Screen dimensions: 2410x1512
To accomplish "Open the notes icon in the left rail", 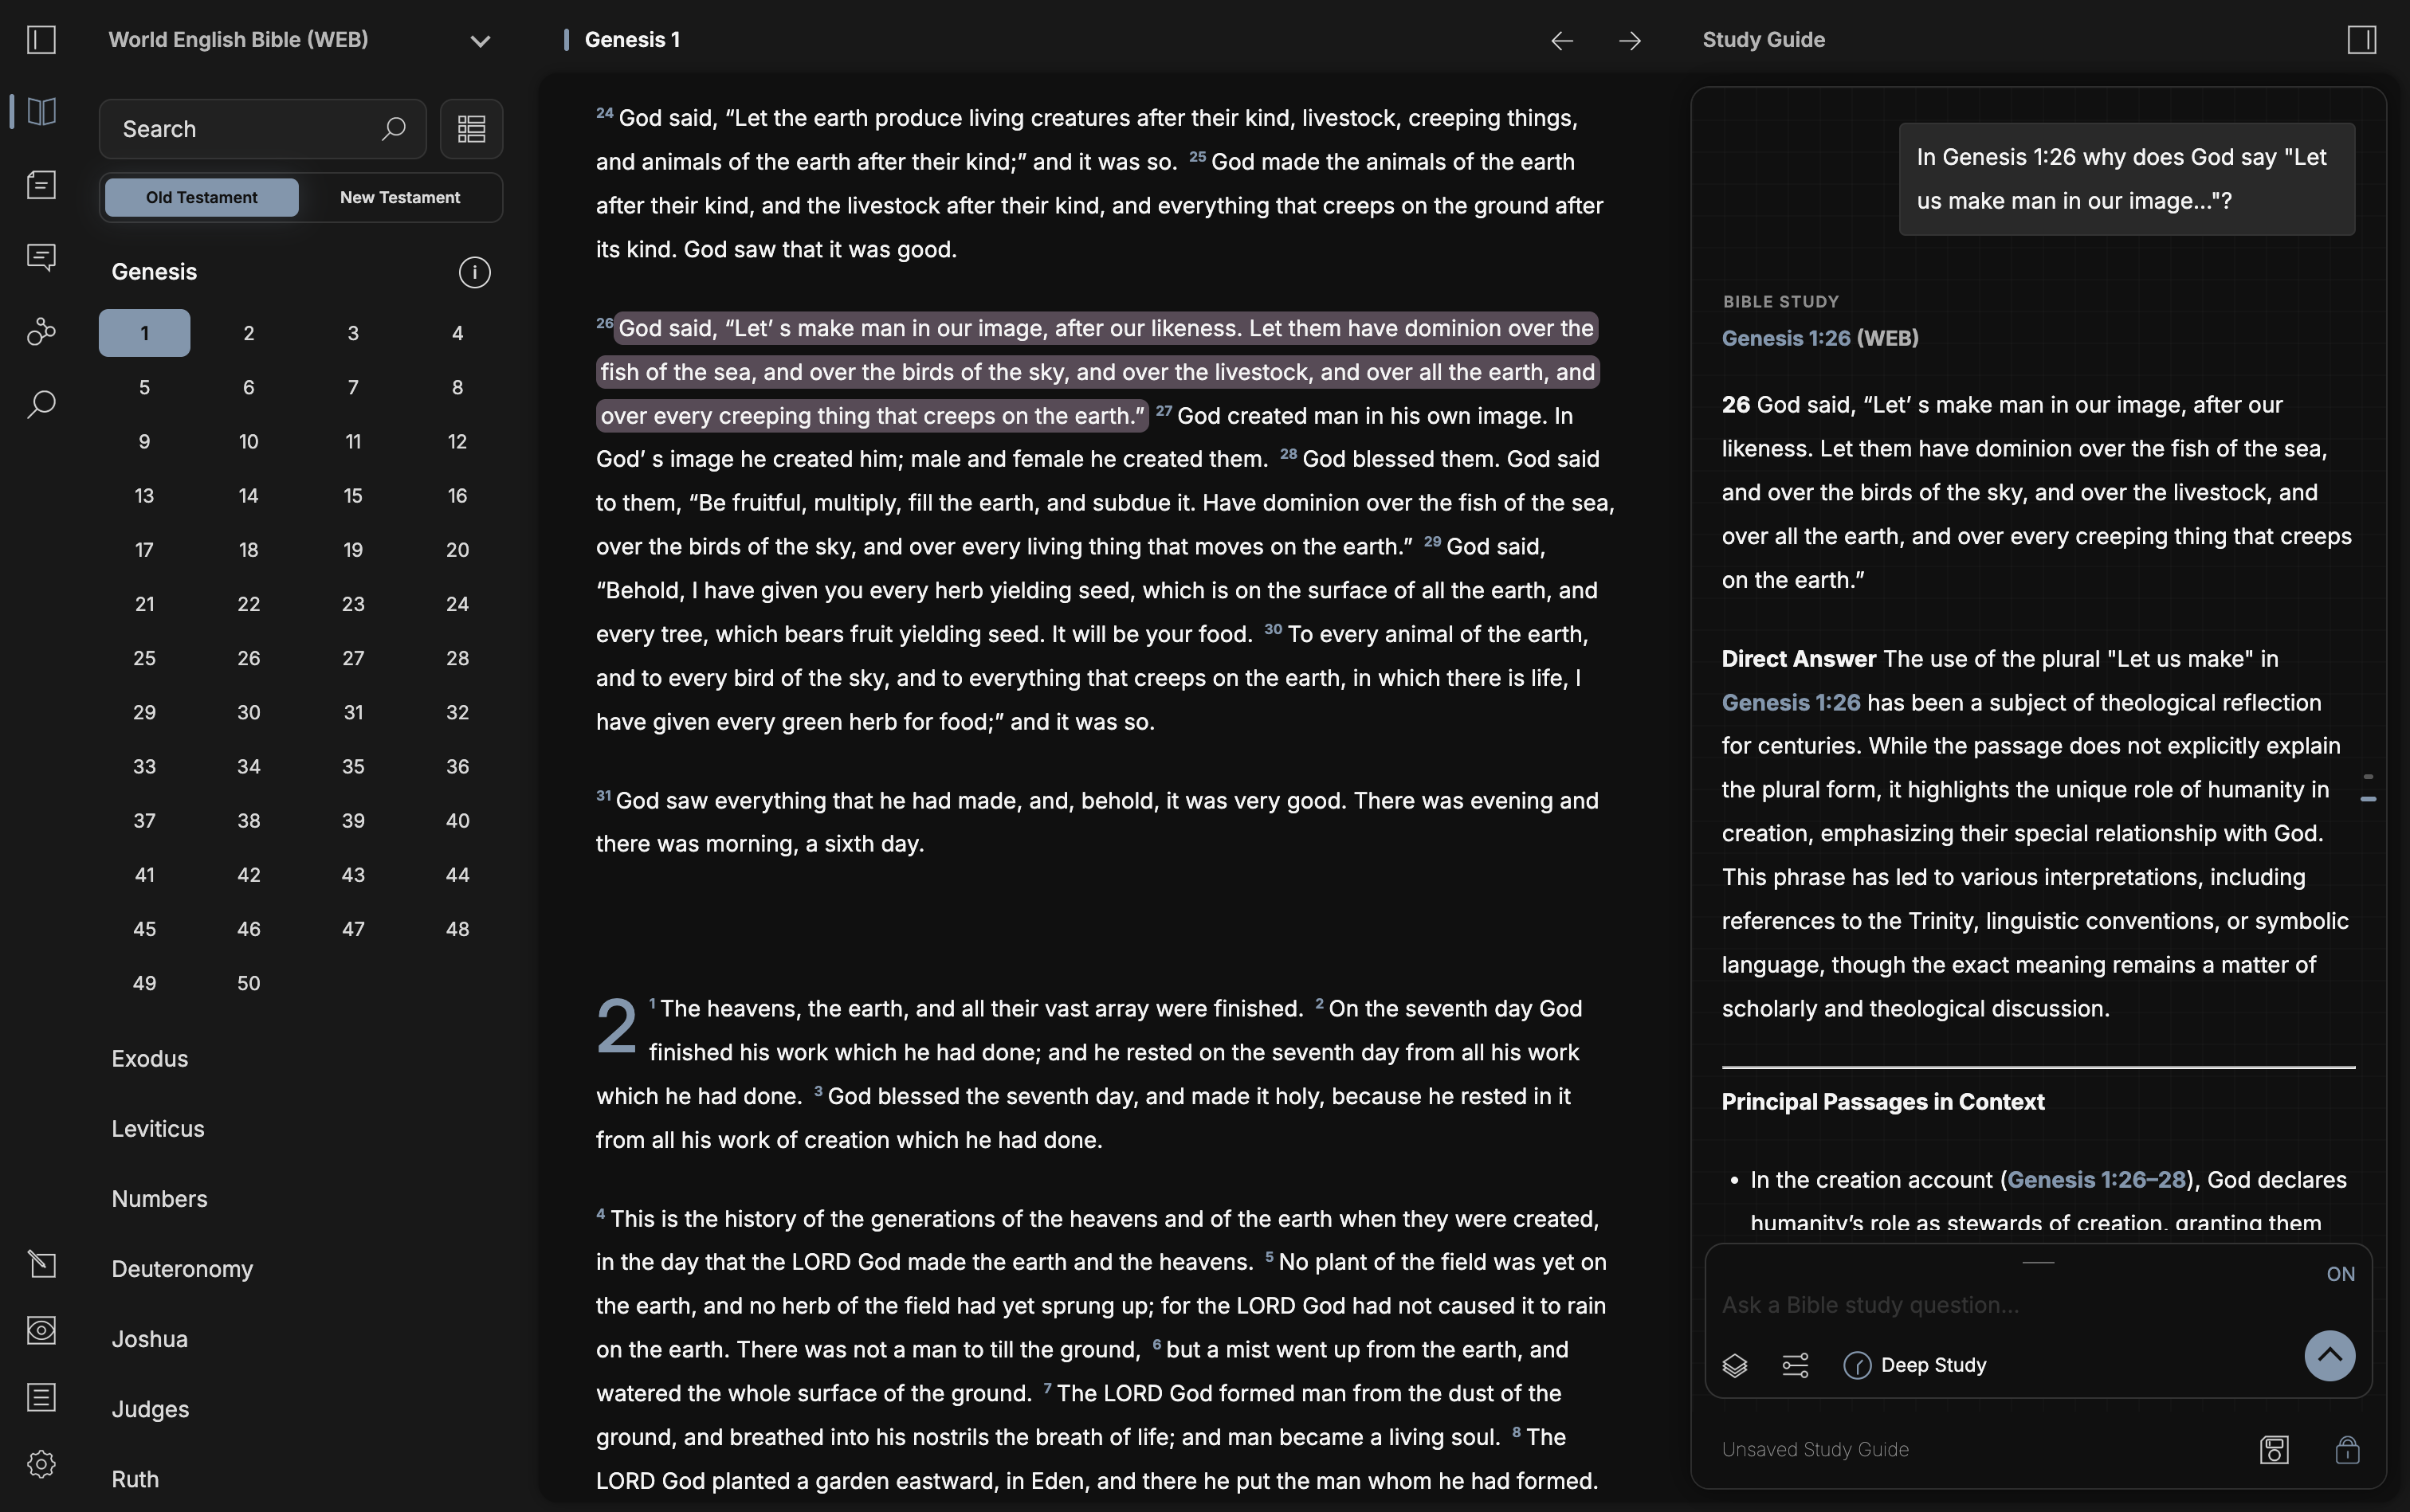I will (x=41, y=185).
